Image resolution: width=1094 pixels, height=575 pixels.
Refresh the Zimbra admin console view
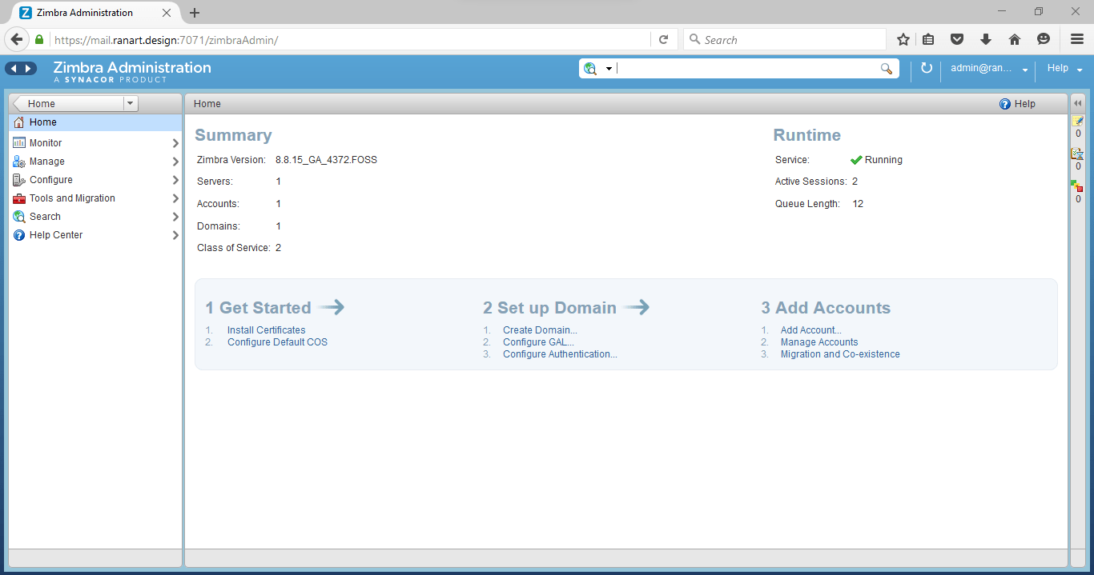927,69
